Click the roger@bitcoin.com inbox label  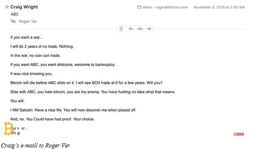[165, 7]
